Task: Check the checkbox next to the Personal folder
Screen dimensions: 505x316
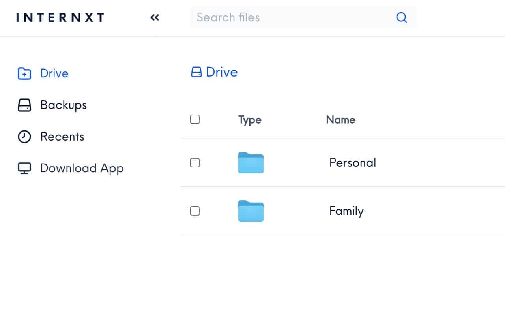Action: (x=195, y=163)
